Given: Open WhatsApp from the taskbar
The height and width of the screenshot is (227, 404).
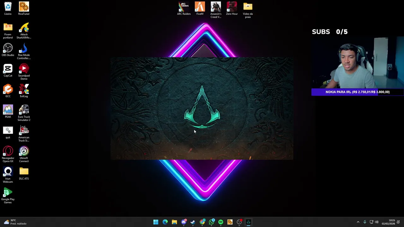Looking at the screenshot, I should (x=211, y=222).
